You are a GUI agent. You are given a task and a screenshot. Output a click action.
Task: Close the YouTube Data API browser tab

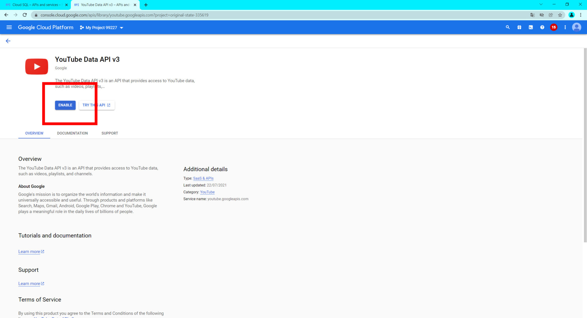pos(135,5)
